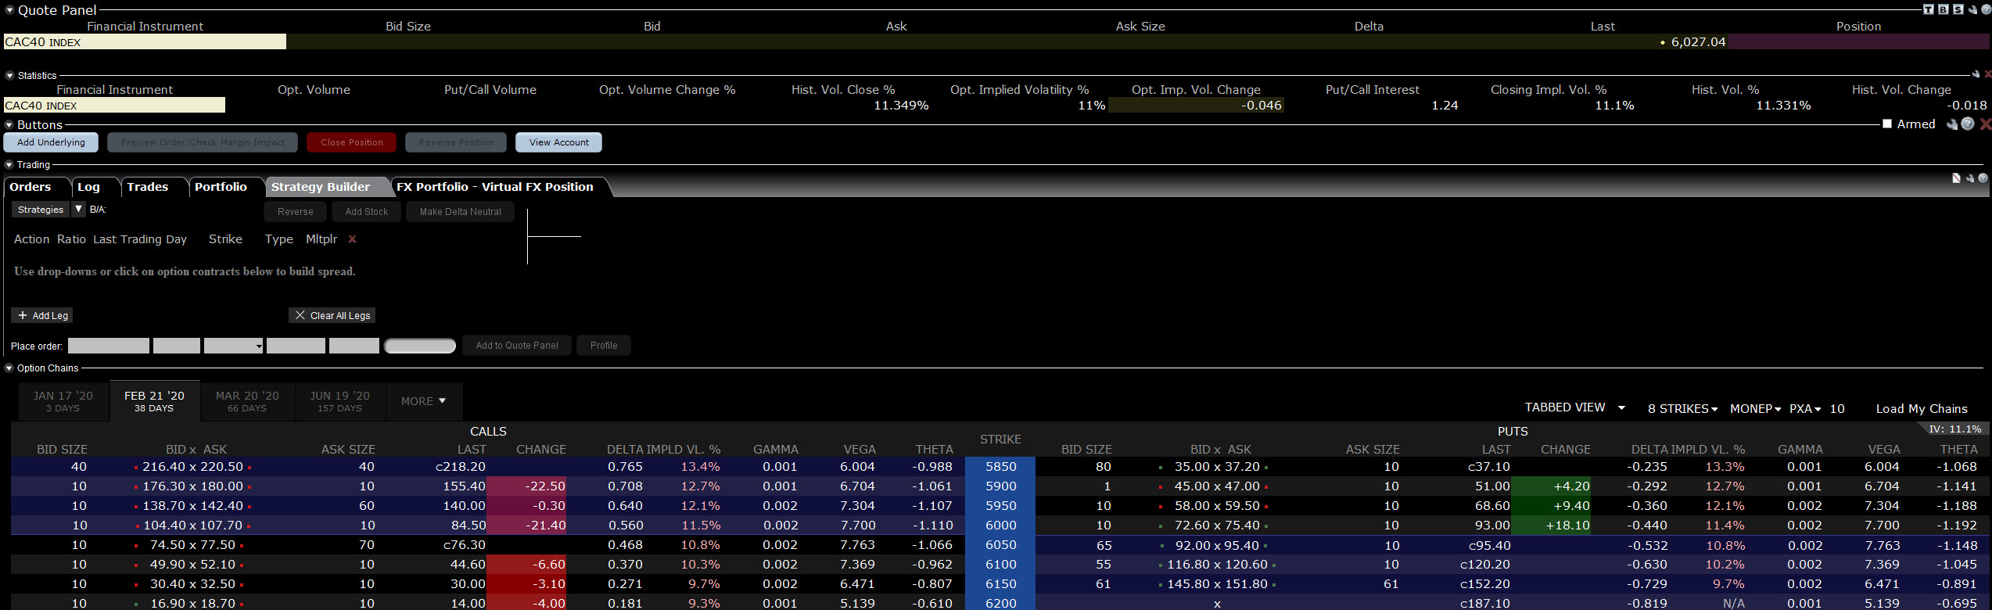
Task: Open Trading panel configuration wrench
Action: pyautogui.click(x=1970, y=178)
